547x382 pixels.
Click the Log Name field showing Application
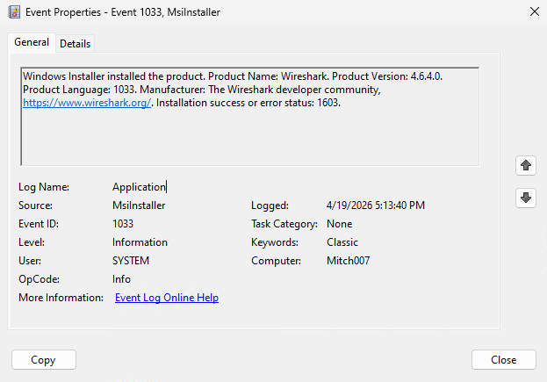[x=139, y=187]
